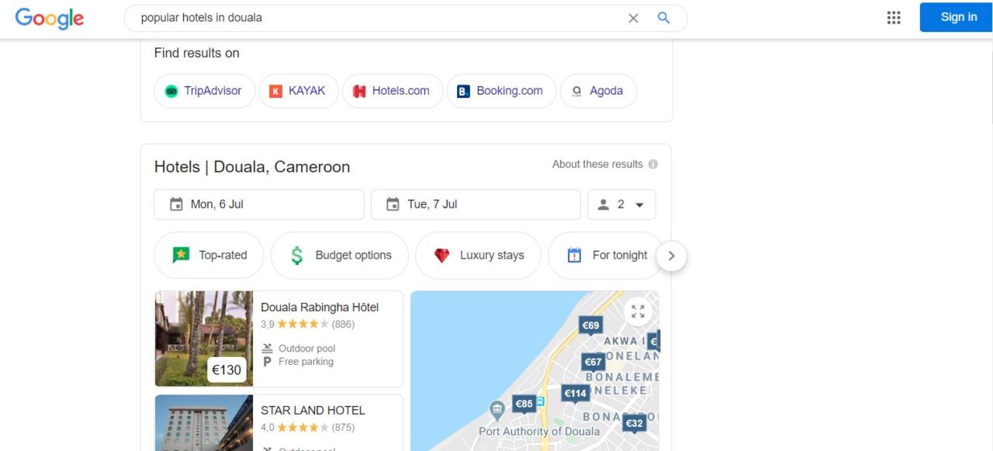Open the Douala Rabingha Hôtel listing
The width and height of the screenshot is (993, 451).
pyautogui.click(x=320, y=307)
